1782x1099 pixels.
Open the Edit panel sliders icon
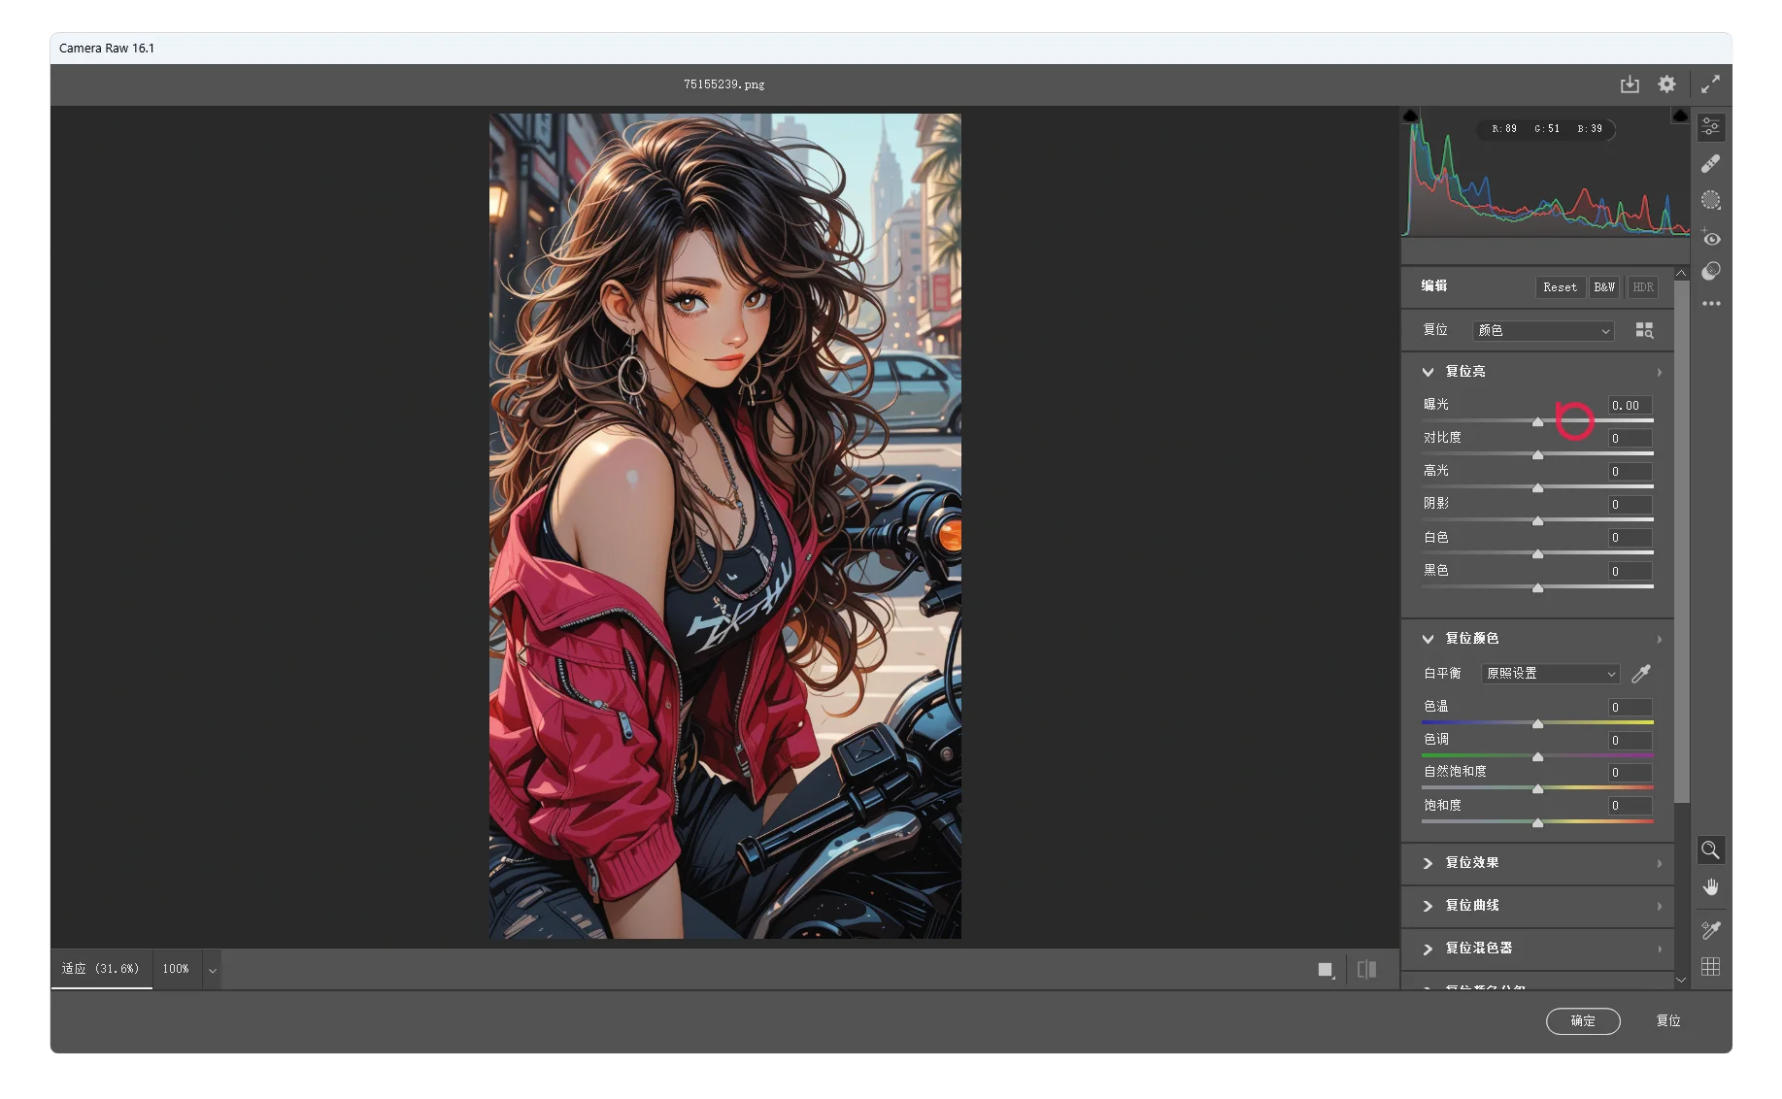point(1710,127)
